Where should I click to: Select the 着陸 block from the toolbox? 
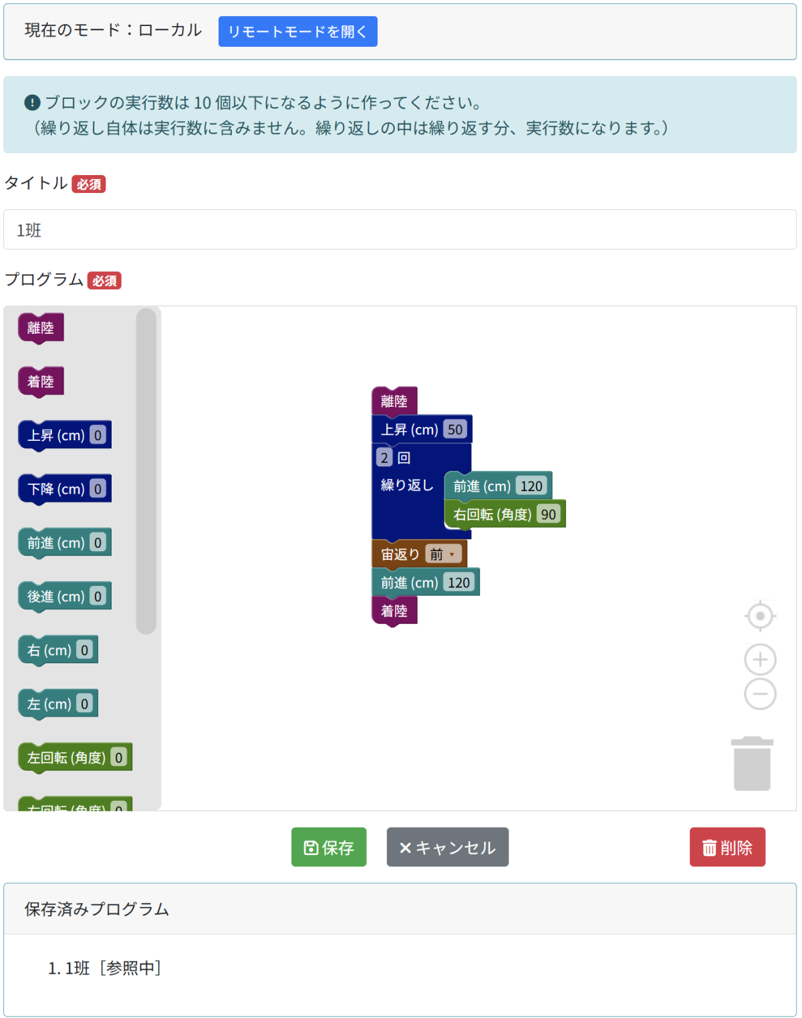coord(40,381)
